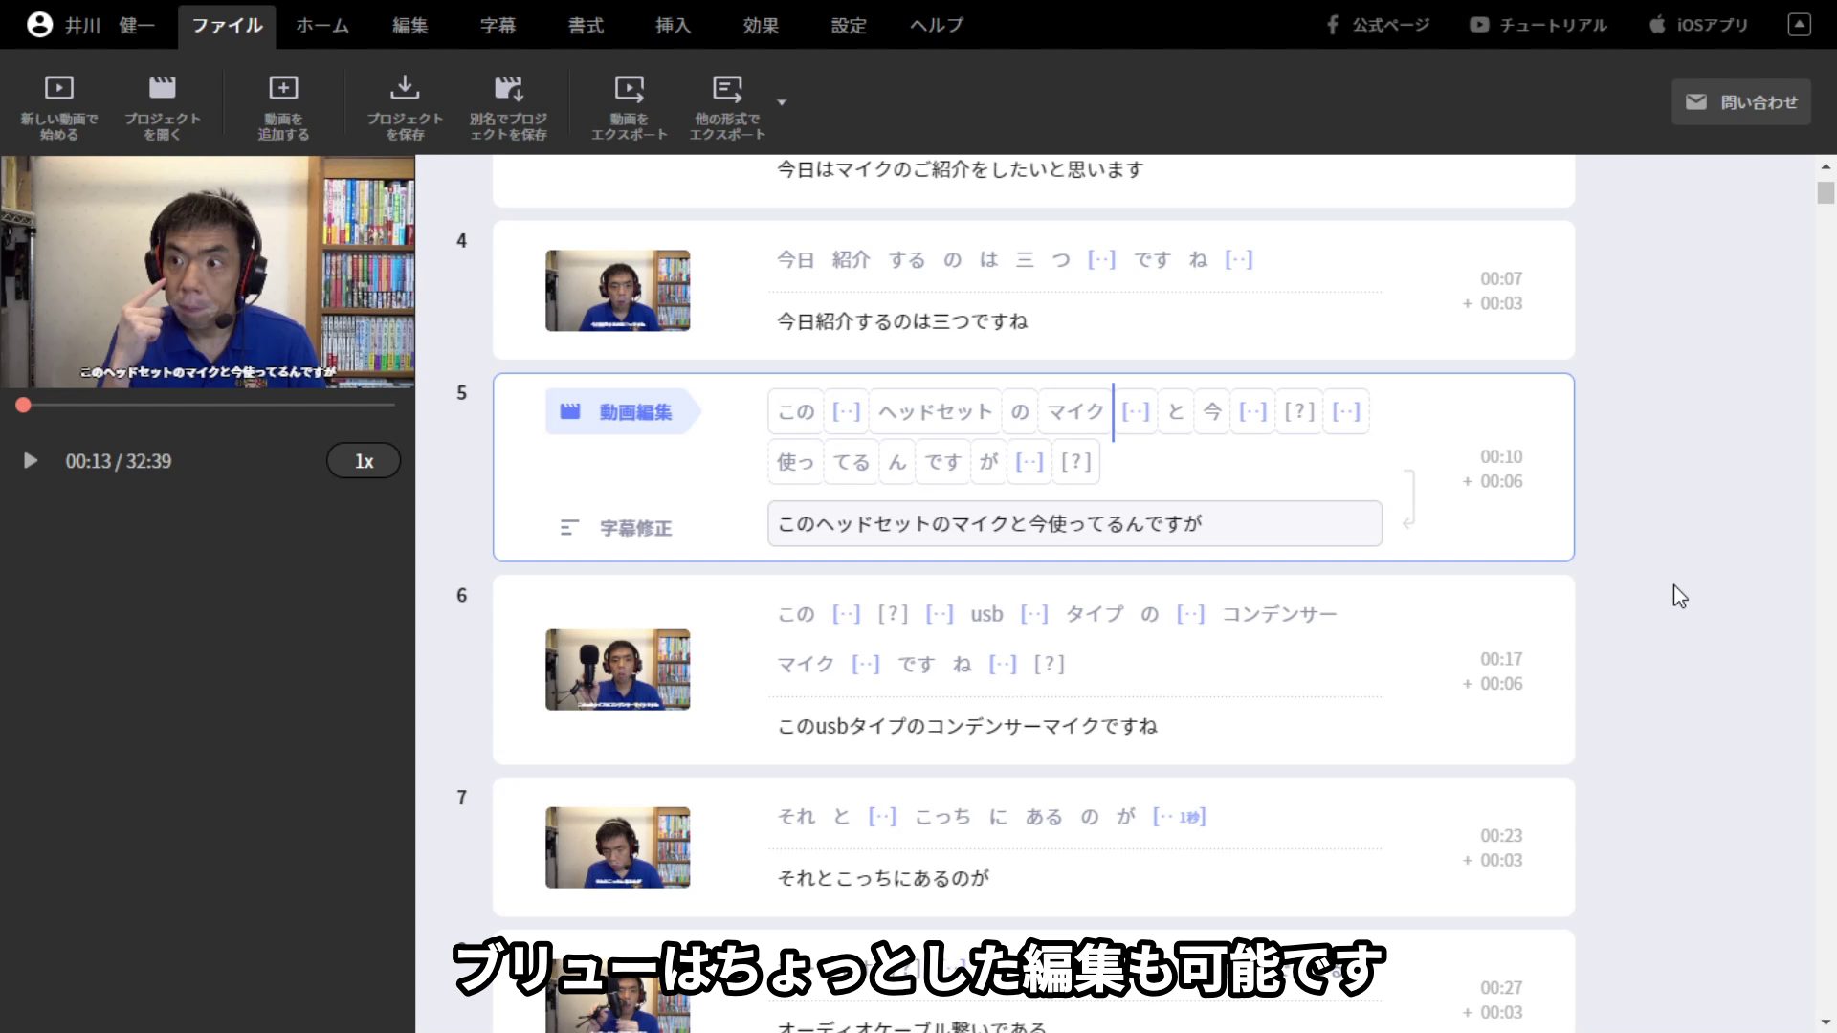Click the word 紹介 in clip 4
This screenshot has height=1033, width=1837.
click(851, 260)
